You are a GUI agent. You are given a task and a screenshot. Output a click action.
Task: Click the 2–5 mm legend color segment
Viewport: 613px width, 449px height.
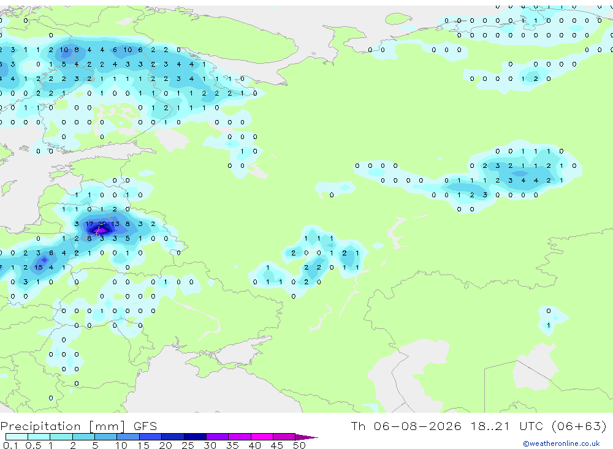83,437
